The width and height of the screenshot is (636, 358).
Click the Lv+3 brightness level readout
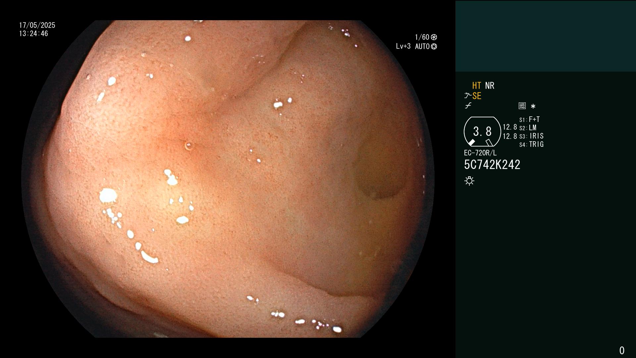403,46
